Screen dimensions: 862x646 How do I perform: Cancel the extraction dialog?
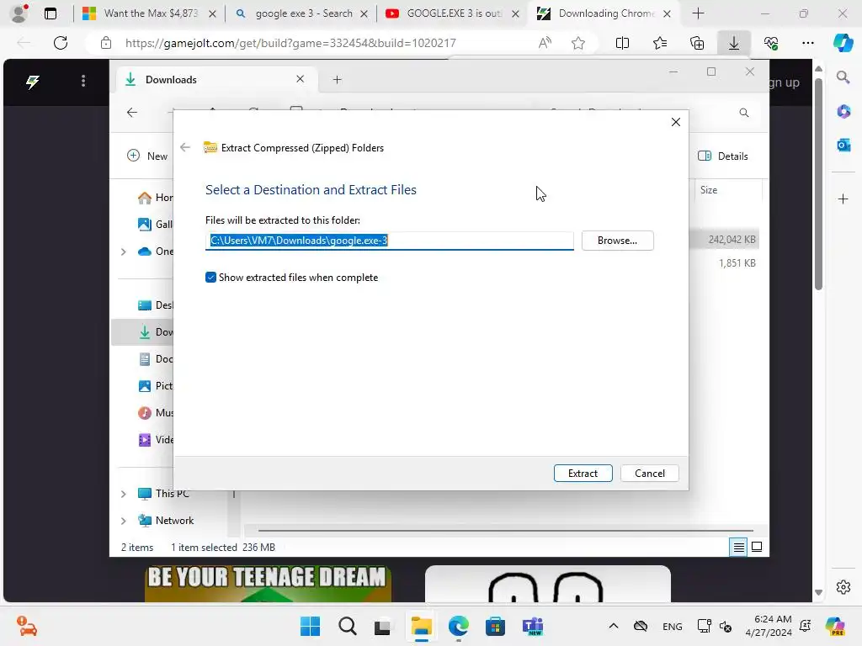point(649,473)
